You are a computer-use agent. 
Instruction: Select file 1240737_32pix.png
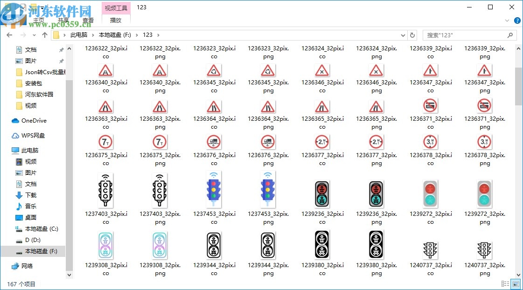485,259
